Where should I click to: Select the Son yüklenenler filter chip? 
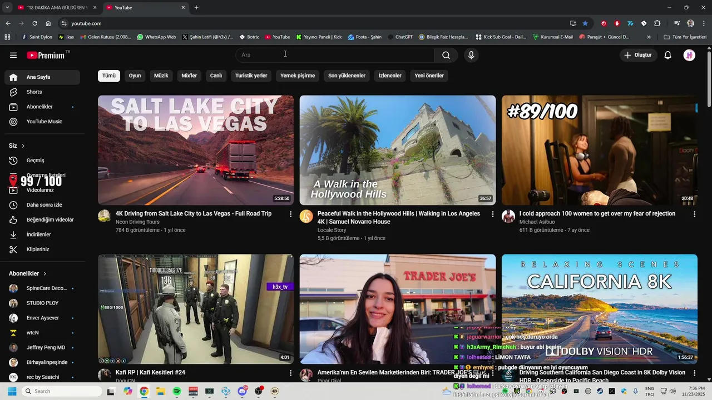click(x=347, y=76)
